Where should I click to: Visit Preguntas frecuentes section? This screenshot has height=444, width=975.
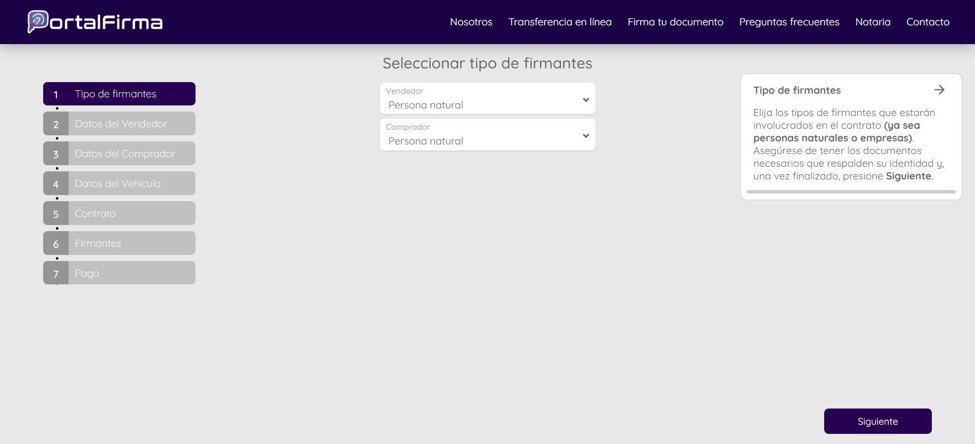tap(789, 22)
